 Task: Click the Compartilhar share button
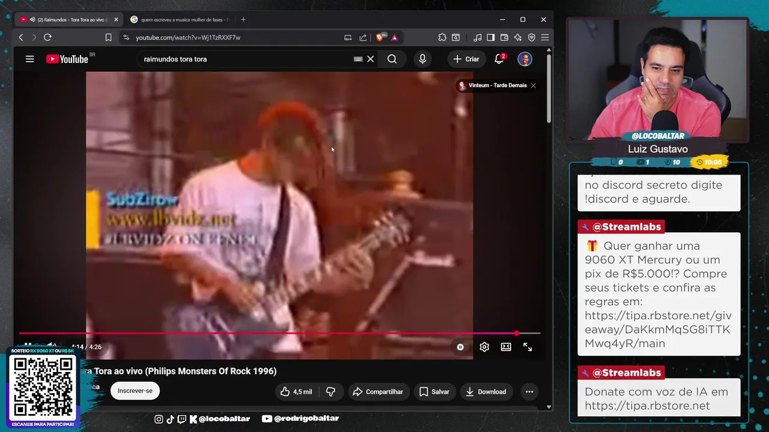click(378, 392)
